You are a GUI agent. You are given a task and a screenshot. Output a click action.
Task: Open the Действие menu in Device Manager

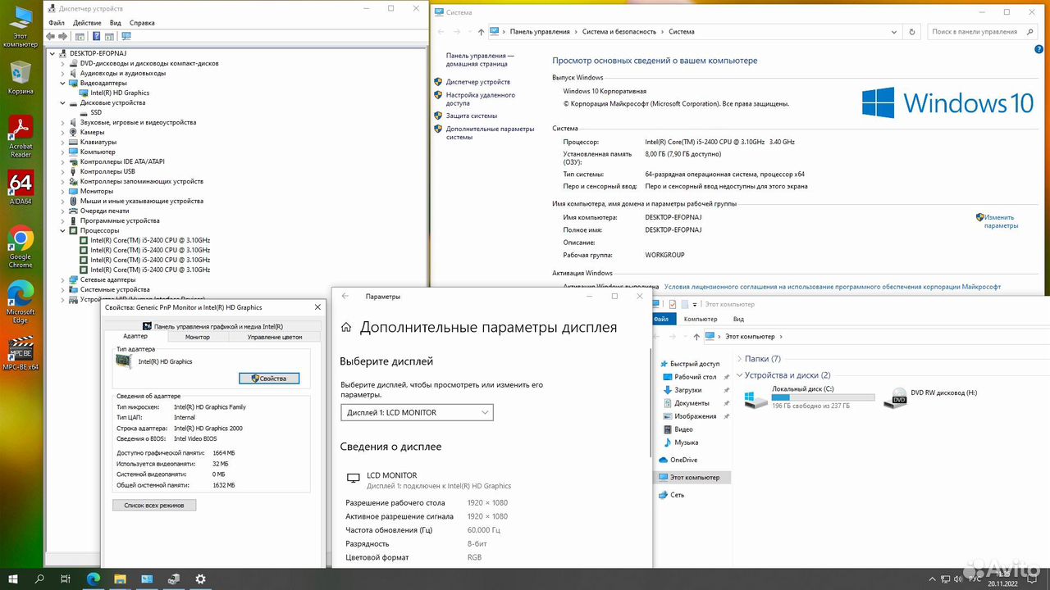coord(87,23)
